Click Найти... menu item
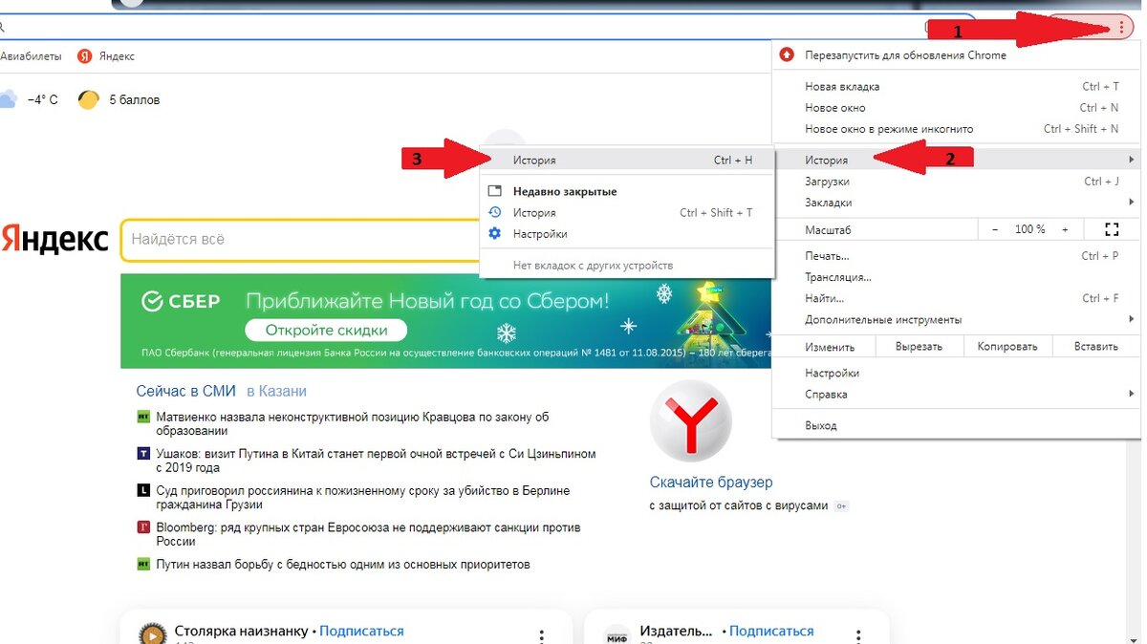 (x=956, y=298)
